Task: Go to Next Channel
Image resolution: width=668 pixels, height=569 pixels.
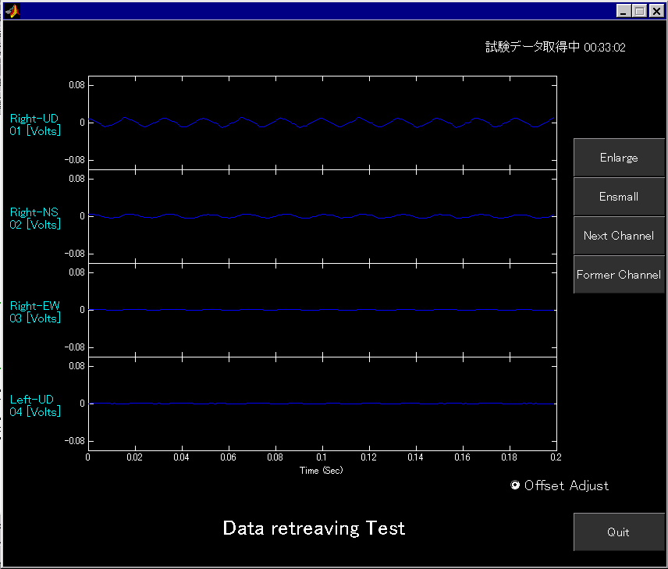Action: click(x=619, y=236)
